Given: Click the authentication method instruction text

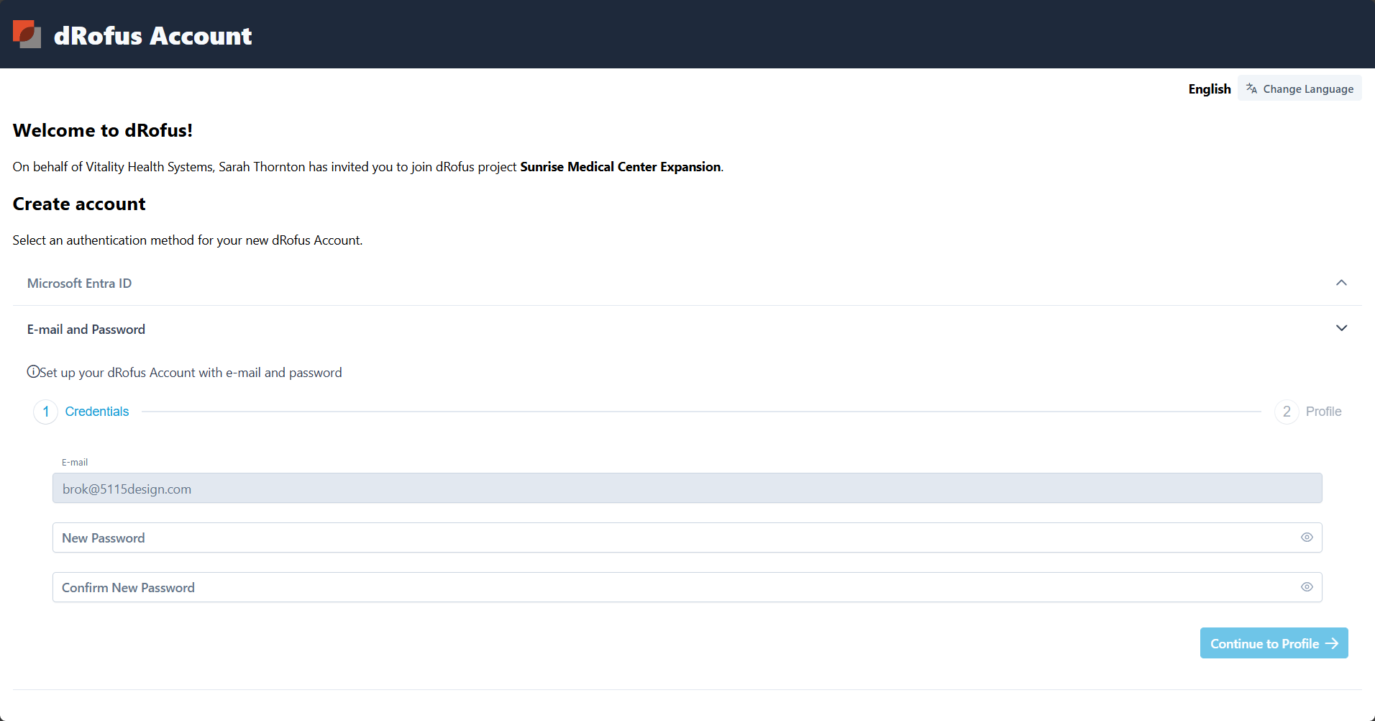Looking at the screenshot, I should click(188, 240).
